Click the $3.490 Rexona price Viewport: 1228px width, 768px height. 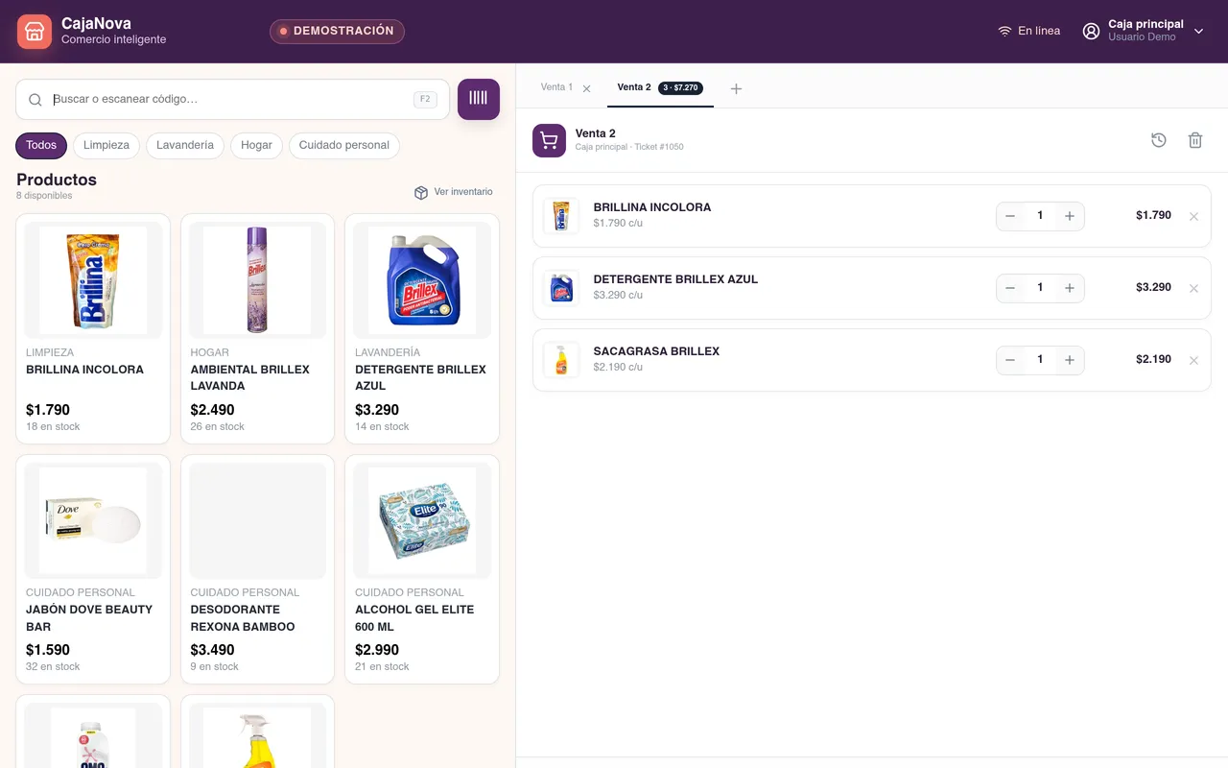[212, 650]
